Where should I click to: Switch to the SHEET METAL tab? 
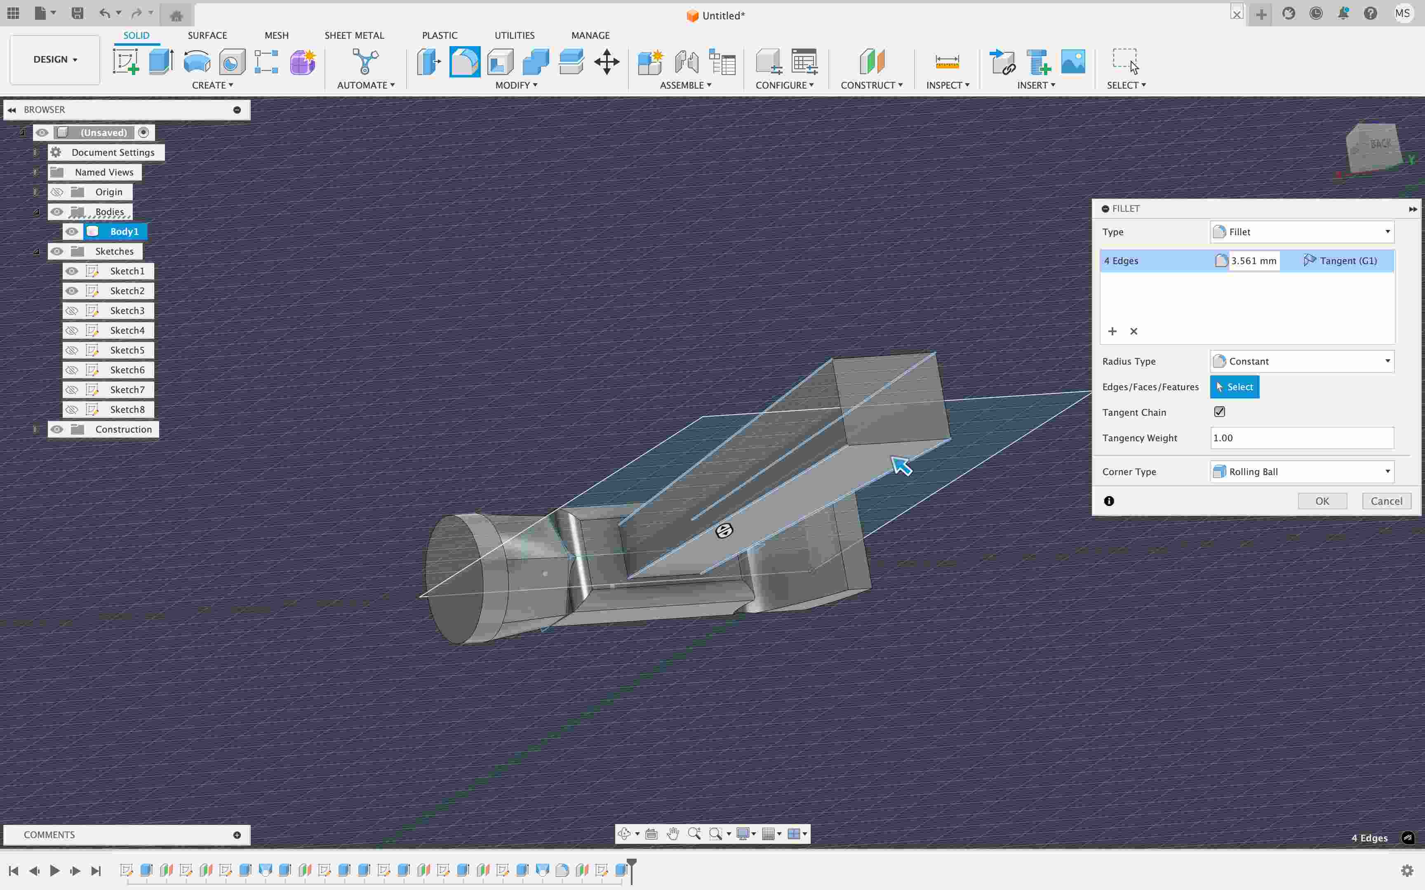coord(354,35)
